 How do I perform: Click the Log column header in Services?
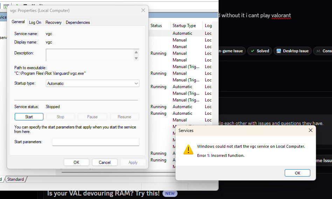coord(208,26)
